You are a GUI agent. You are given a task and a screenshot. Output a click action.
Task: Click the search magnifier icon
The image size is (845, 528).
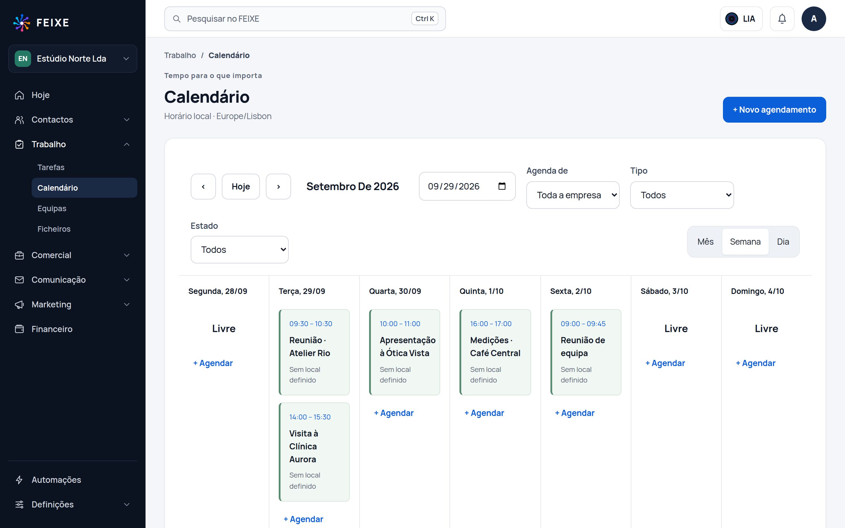(177, 19)
